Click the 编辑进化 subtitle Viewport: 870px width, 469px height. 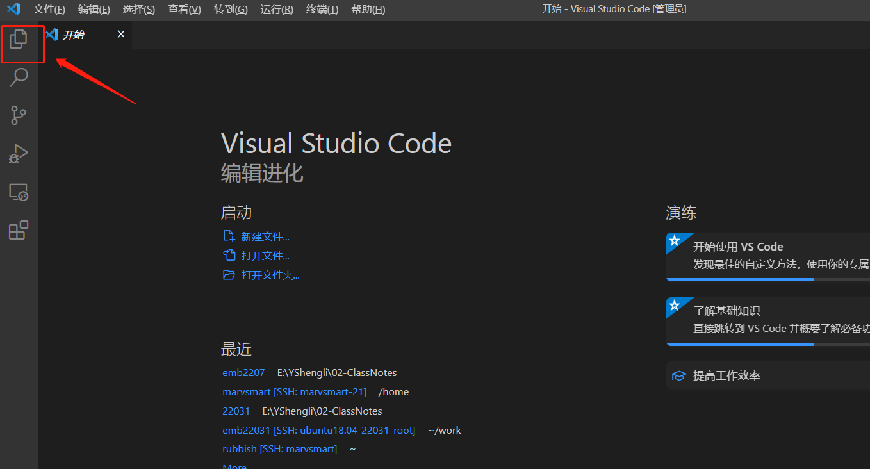click(x=262, y=173)
